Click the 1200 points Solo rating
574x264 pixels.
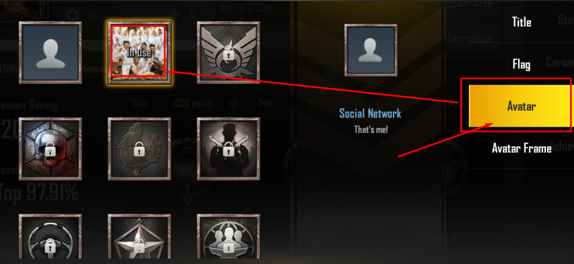pyautogui.click(x=193, y=103)
